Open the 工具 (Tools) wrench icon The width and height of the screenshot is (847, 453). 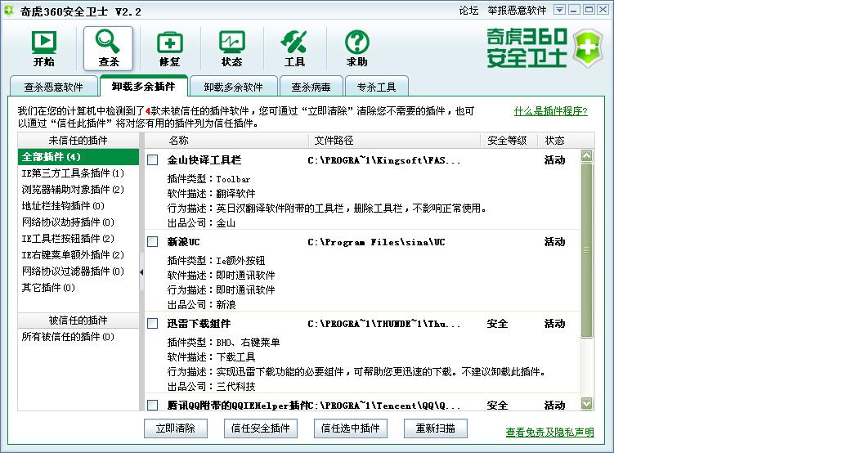[294, 48]
